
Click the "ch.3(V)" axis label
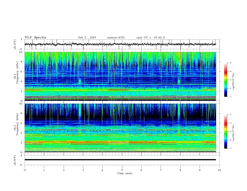click(x=15, y=160)
